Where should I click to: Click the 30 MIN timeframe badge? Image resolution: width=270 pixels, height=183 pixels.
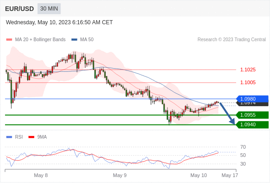(x=49, y=9)
